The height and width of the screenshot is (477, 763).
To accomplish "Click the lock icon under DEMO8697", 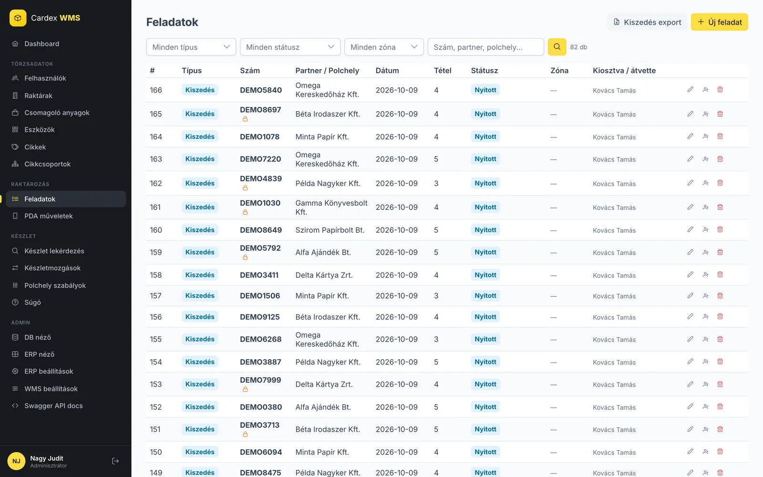I will (245, 119).
